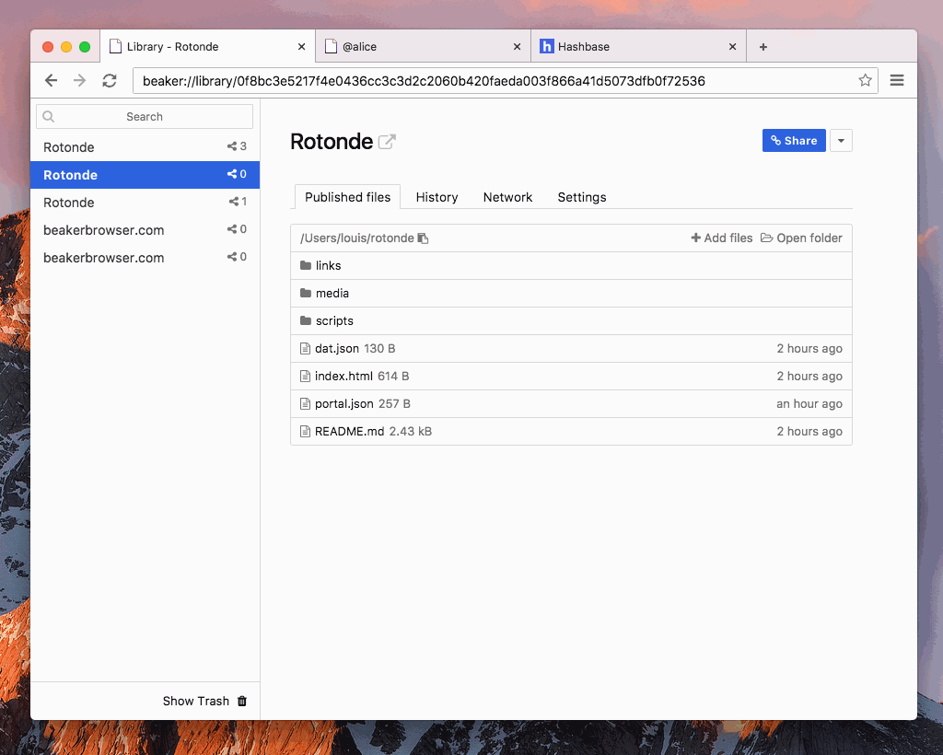Switch to the Hashbase browser tab

pyautogui.click(x=639, y=46)
